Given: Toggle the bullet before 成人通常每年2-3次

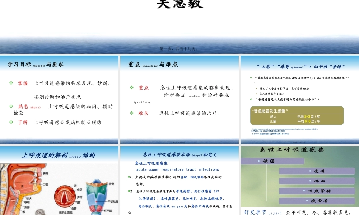Looking at the screenshot, I should click(256, 94).
